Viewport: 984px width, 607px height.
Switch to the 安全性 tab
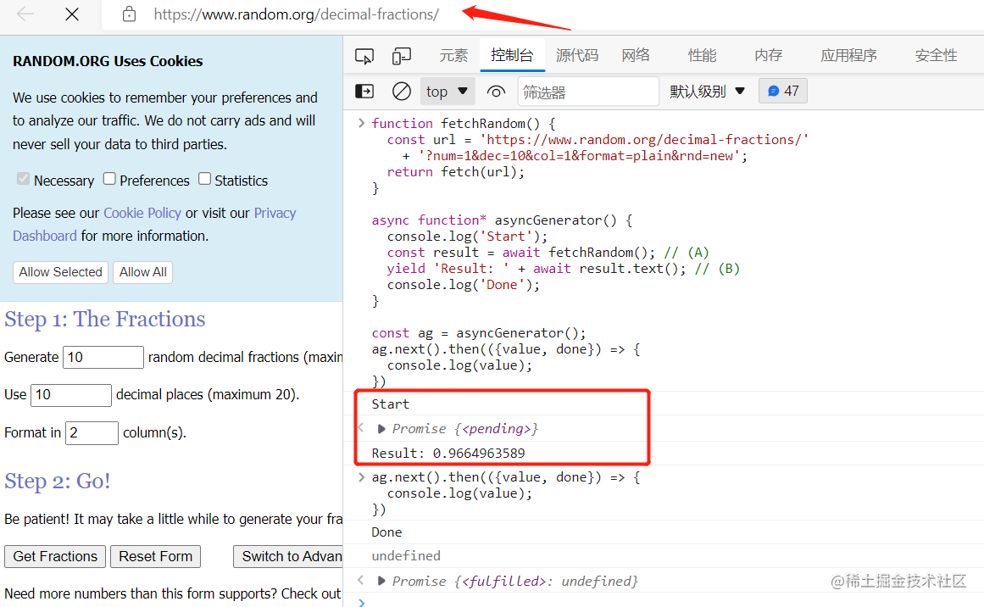[936, 55]
